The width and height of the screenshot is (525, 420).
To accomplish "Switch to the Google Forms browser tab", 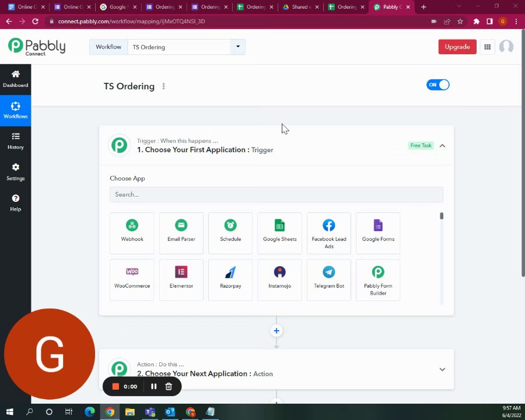I will coord(118,6).
